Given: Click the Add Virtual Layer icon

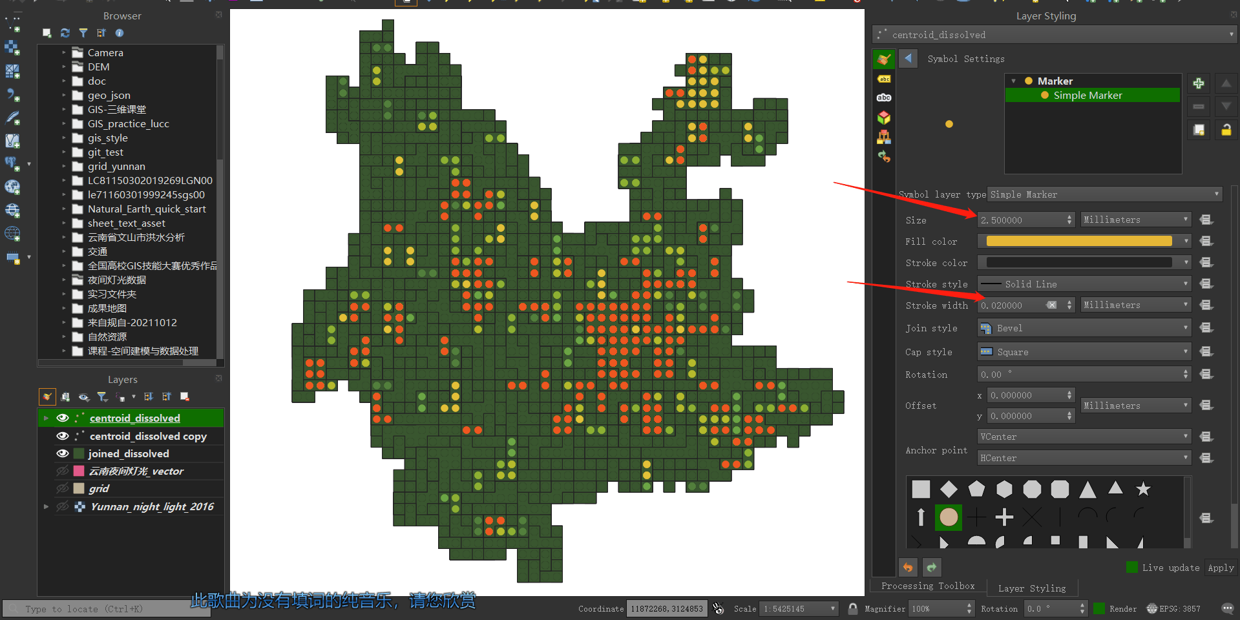Looking at the screenshot, I should (x=12, y=141).
